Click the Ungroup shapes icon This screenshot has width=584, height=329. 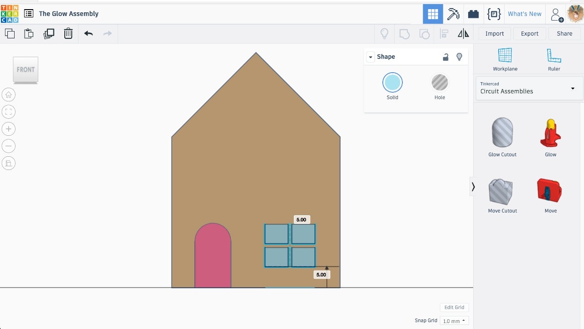[424, 34]
